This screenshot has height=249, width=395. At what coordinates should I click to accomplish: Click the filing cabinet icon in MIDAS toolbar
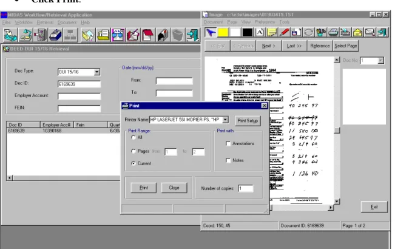click(x=41, y=35)
